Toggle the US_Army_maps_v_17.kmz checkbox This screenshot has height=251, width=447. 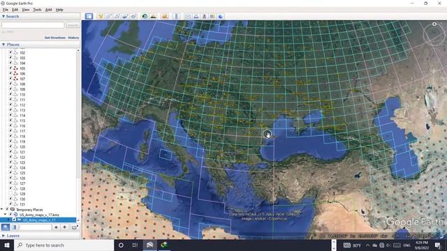pyautogui.click(x=10, y=215)
